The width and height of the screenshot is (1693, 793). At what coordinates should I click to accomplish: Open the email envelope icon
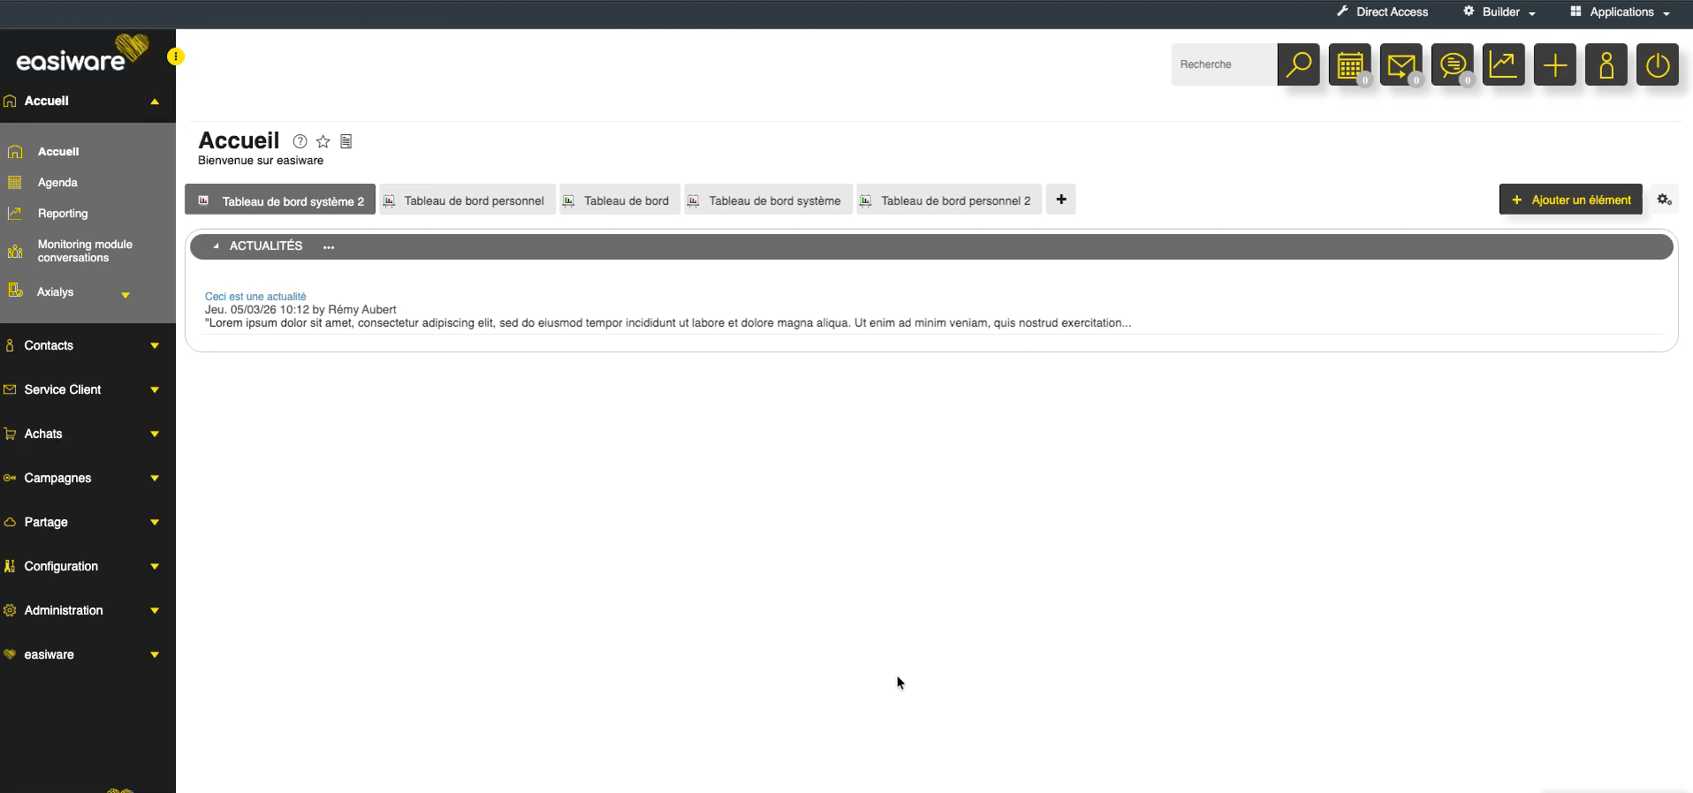(x=1401, y=64)
